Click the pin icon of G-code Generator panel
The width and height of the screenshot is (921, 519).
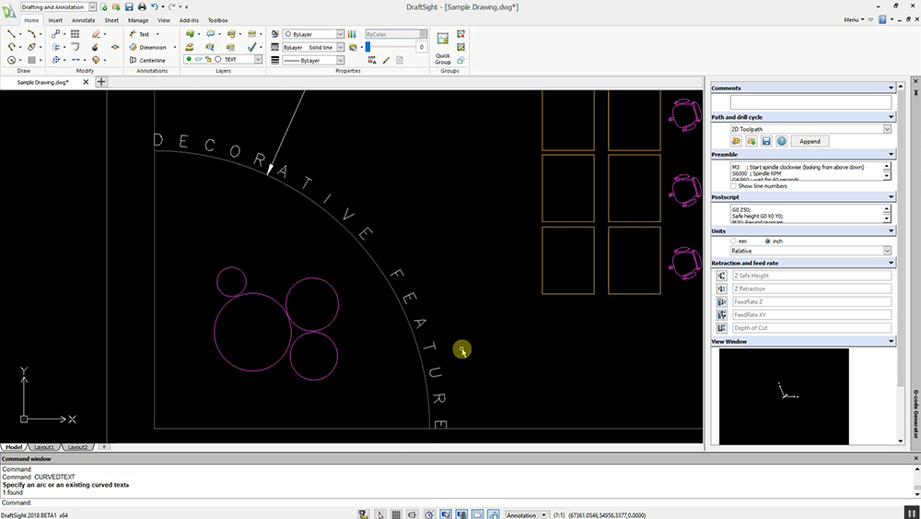click(x=915, y=92)
